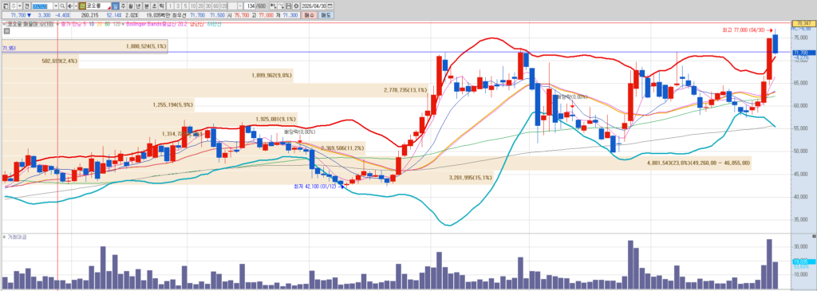Click the speaker sound icon
This screenshot has height=291, width=817.
70,6
